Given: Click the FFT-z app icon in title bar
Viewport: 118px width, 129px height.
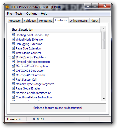Looking at the screenshot, I should coord(7,7).
